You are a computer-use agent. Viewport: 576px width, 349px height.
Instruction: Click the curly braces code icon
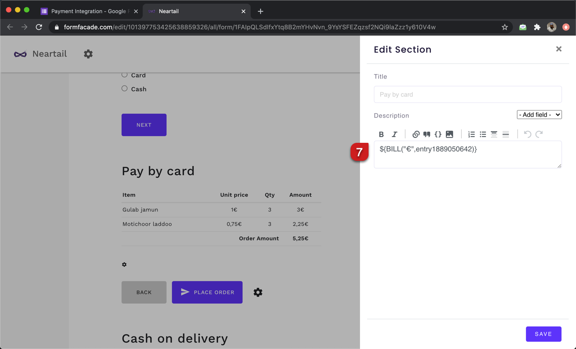[x=438, y=134]
